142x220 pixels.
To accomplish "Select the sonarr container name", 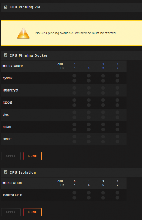I will pos(7,139).
